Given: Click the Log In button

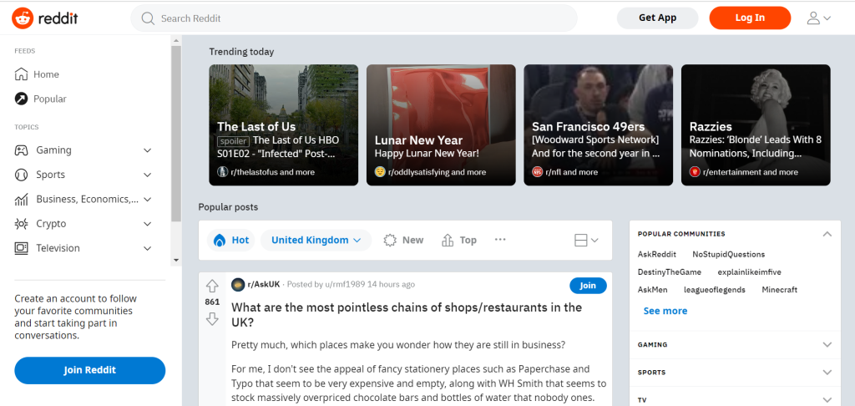Looking at the screenshot, I should [750, 18].
